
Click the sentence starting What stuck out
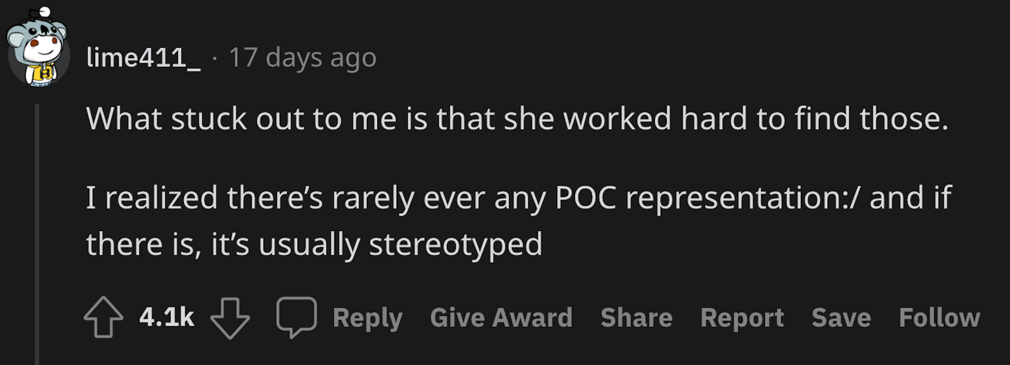pos(517,119)
